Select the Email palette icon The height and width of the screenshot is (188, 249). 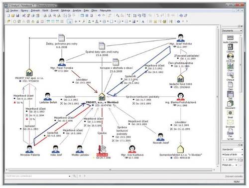230,113
